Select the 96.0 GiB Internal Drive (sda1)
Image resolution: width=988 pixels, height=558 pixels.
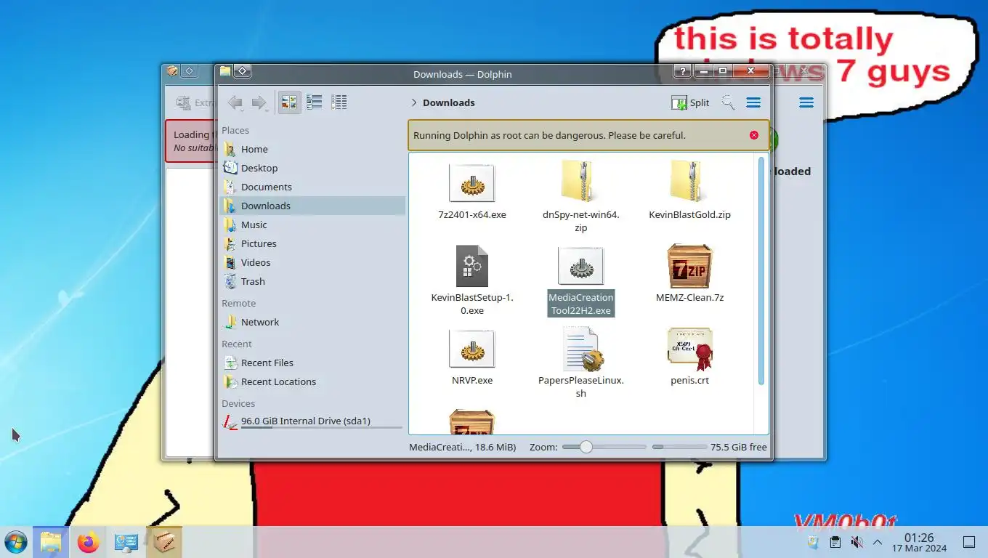[312, 421]
